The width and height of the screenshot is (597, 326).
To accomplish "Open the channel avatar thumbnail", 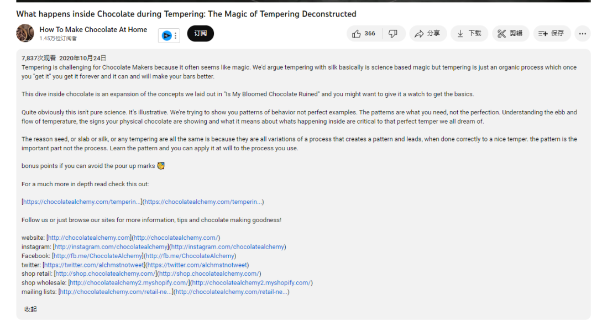I will pyautogui.click(x=25, y=33).
